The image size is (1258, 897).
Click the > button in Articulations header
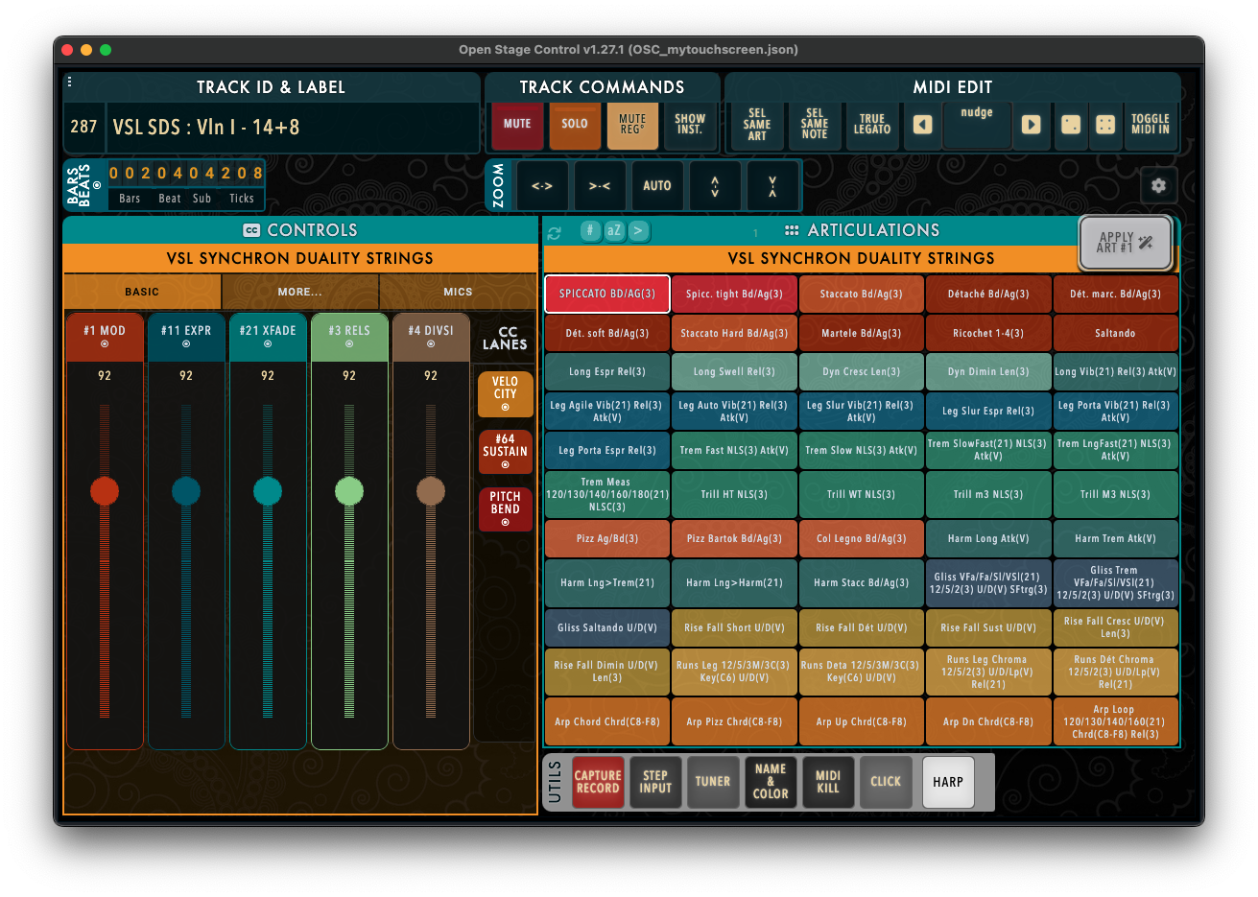[x=638, y=230]
